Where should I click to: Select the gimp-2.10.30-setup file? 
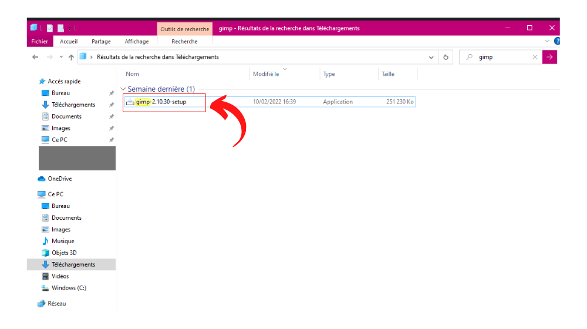pyautogui.click(x=161, y=102)
